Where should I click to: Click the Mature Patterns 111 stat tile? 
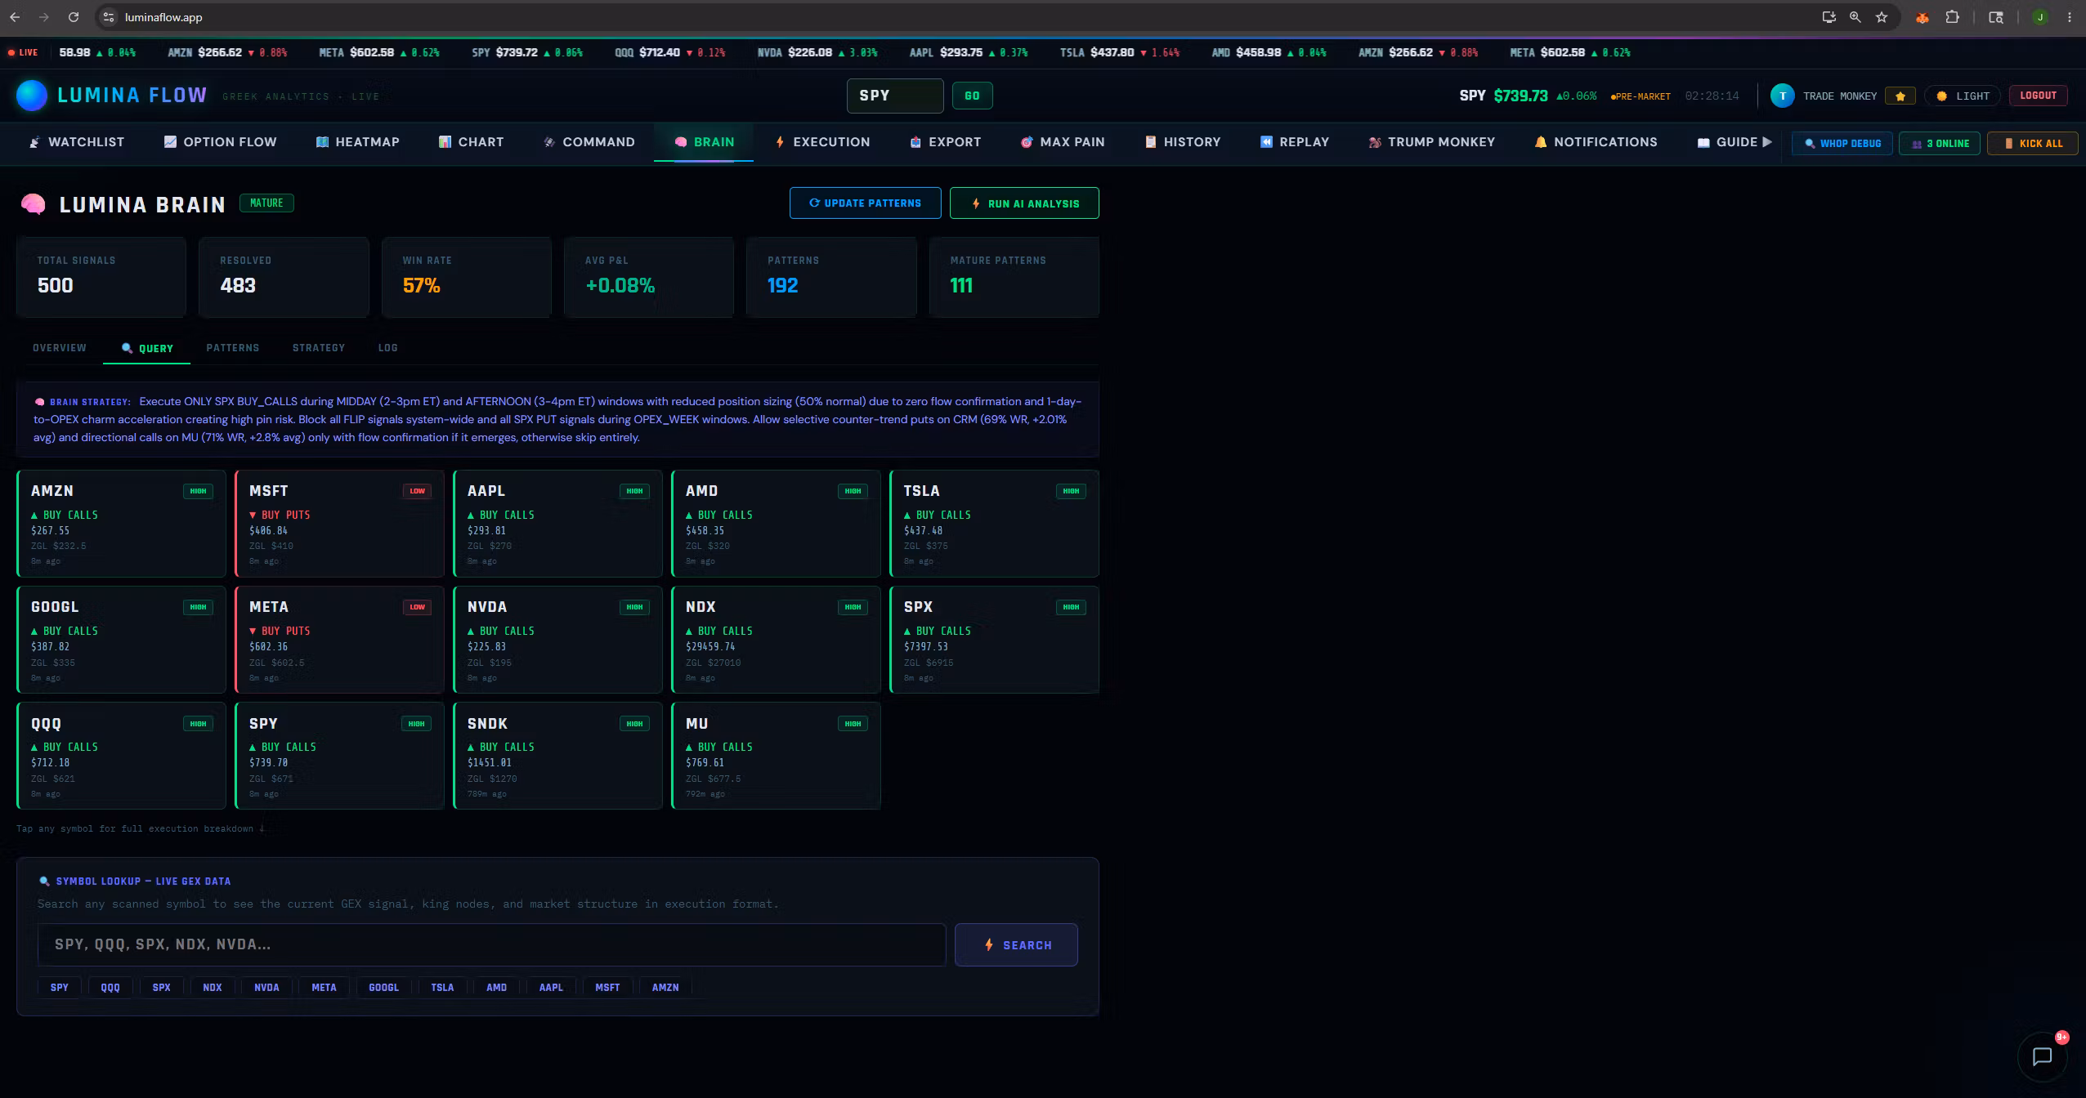pos(1014,277)
